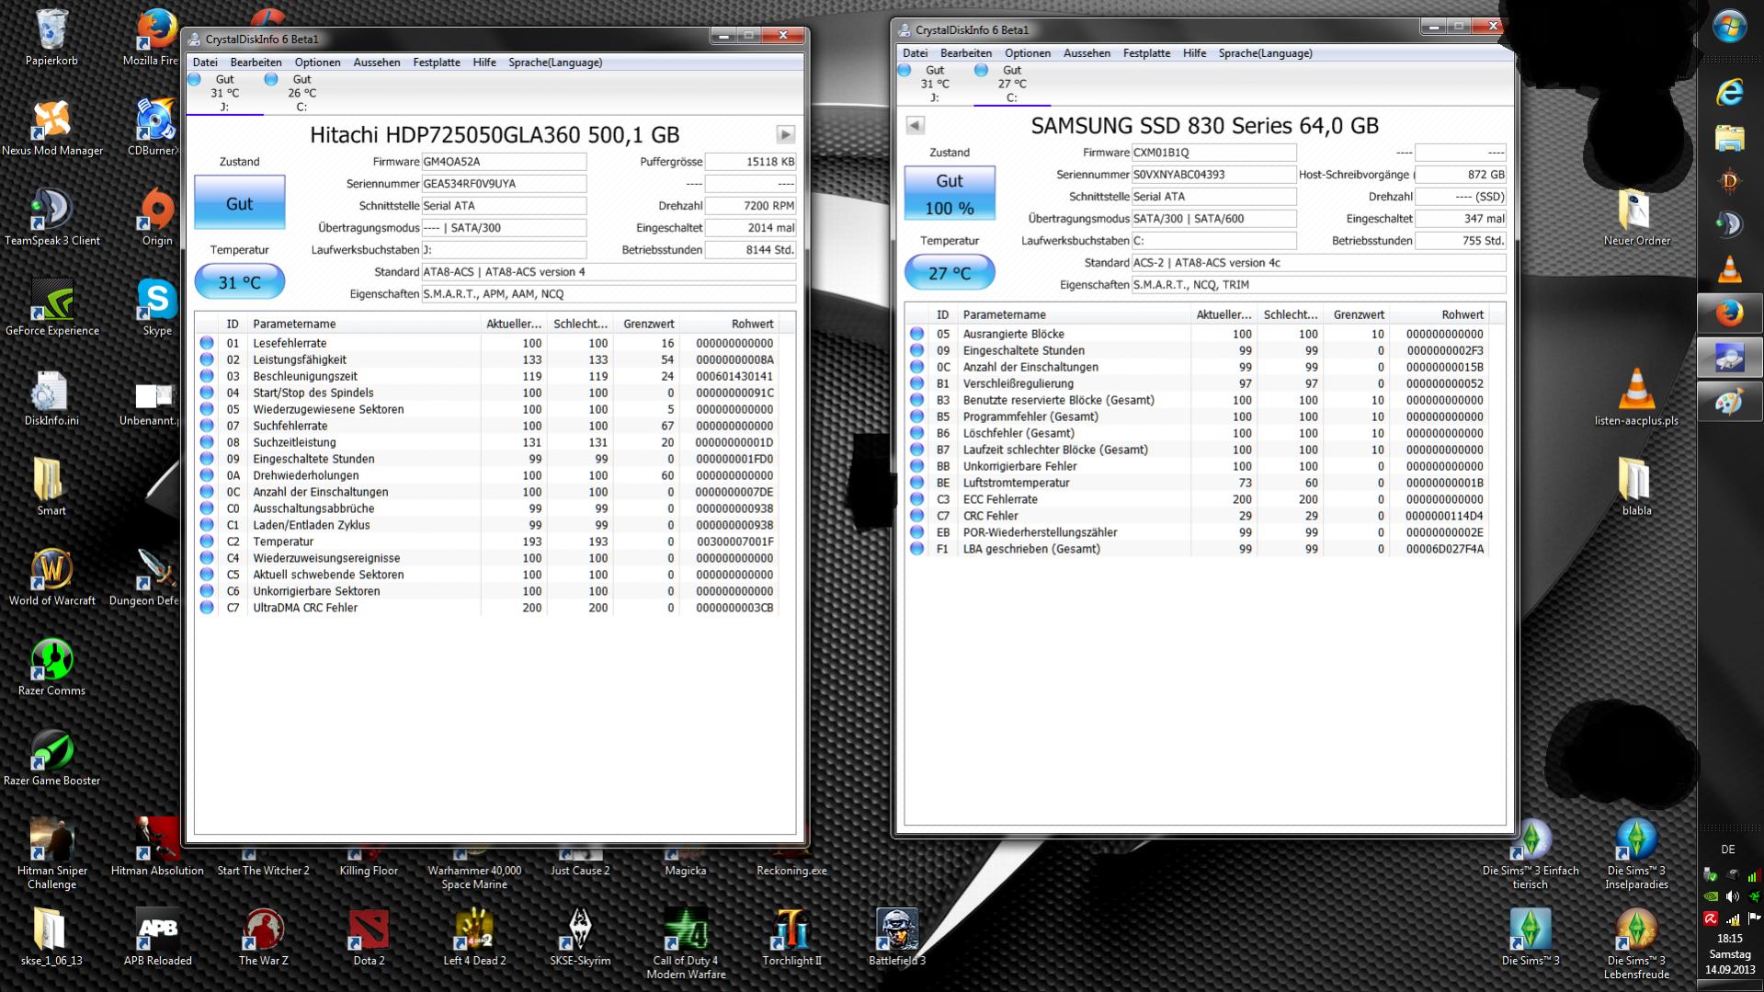Open DiskInfo.ini file icon

point(51,397)
